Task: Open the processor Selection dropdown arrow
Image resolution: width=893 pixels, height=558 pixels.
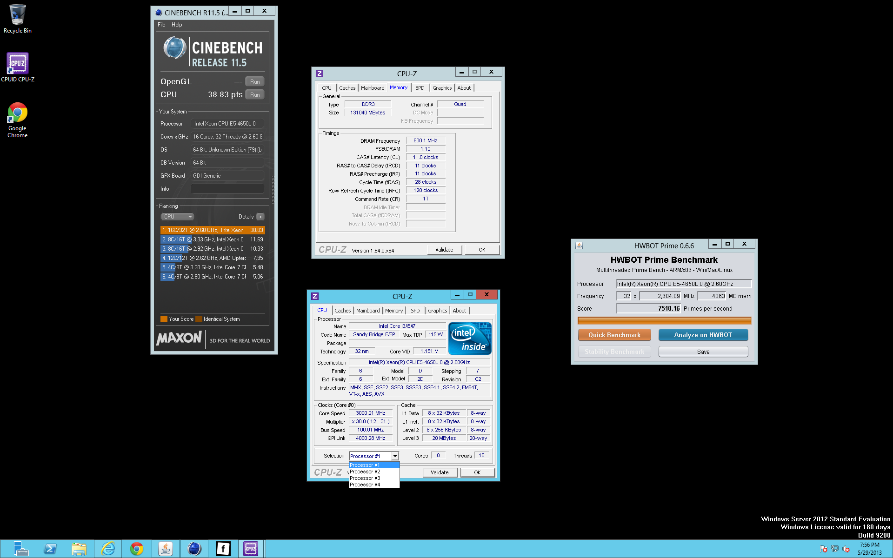Action: (x=394, y=456)
